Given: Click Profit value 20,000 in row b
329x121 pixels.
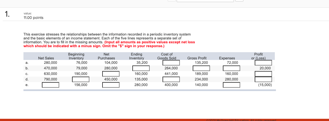Looking at the screenshot, I should (265, 68).
